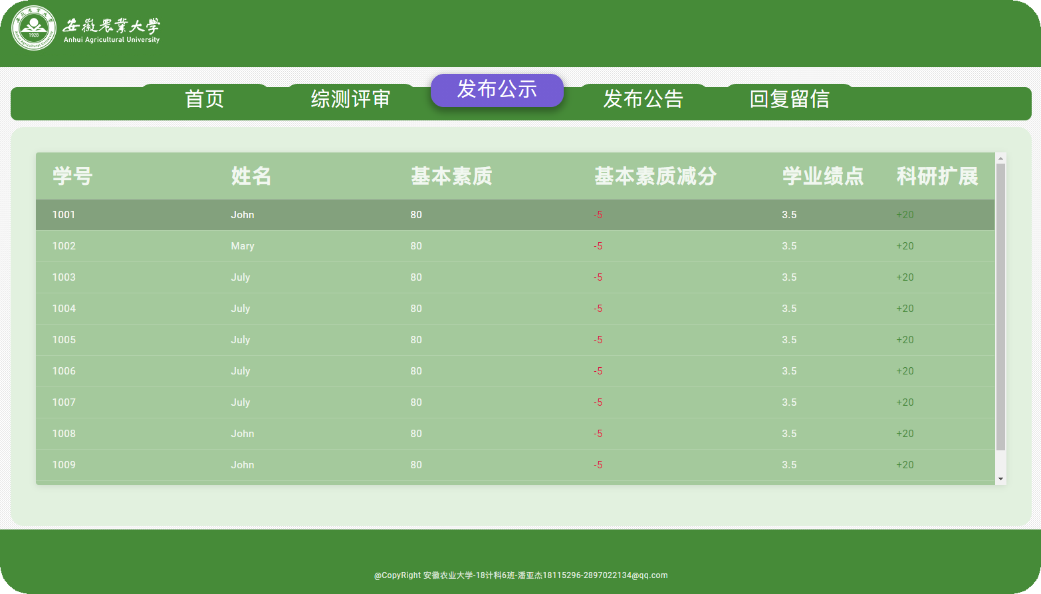Click the 学业绩点 column header
The image size is (1041, 594).
pos(822,176)
